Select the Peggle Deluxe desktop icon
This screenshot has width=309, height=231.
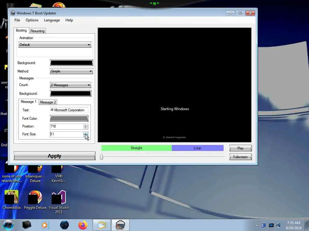tap(35, 199)
